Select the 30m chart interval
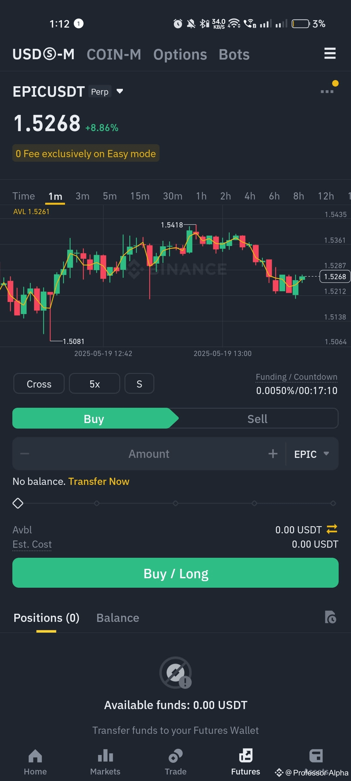This screenshot has height=781, width=351. click(x=173, y=196)
